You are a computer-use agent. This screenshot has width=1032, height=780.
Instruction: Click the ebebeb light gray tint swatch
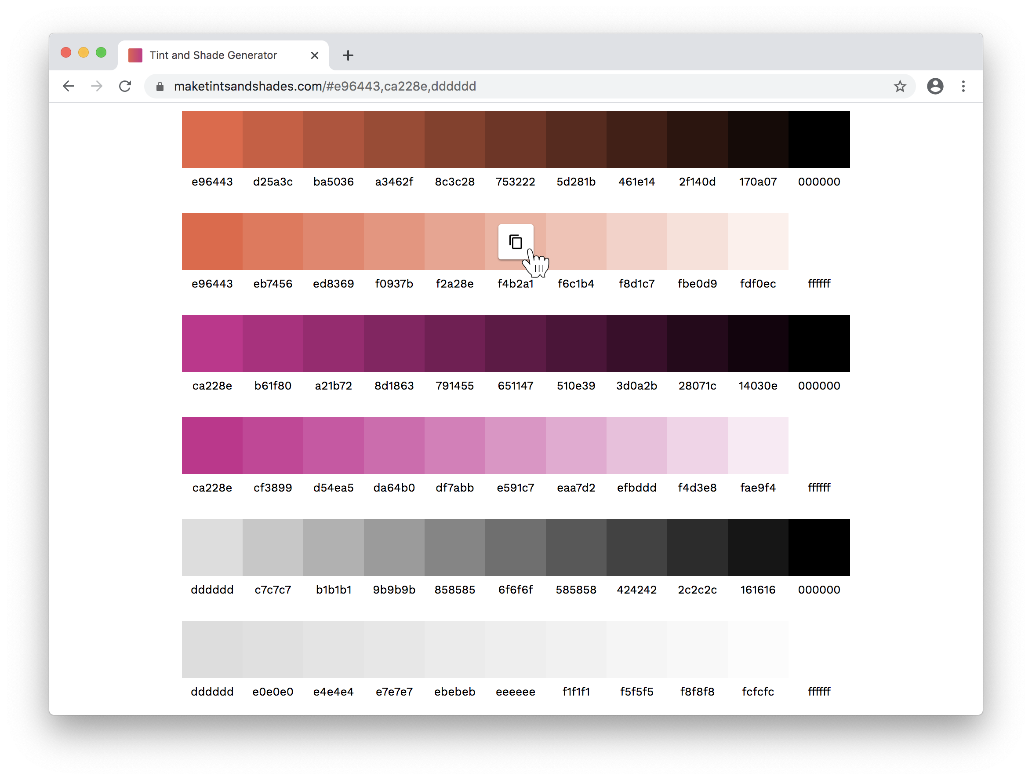click(x=454, y=649)
